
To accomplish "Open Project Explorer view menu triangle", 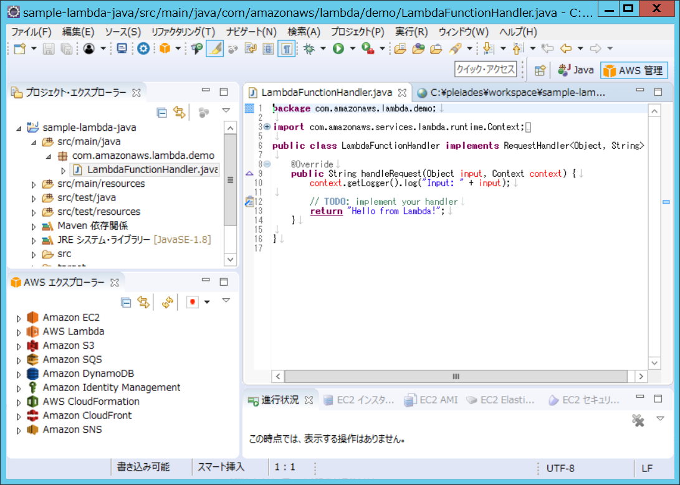I will point(226,111).
